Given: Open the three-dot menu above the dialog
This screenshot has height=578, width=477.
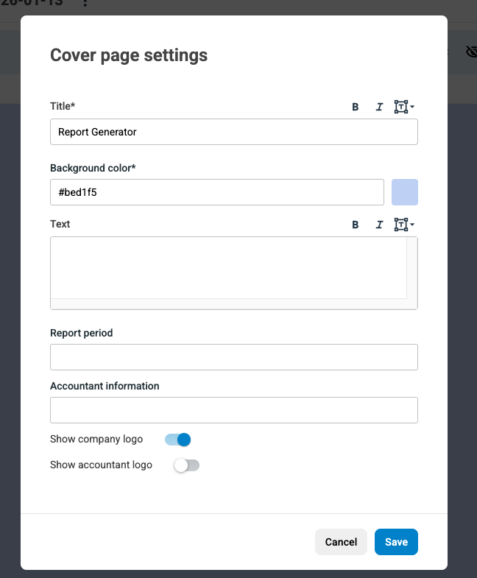Looking at the screenshot, I should [x=85, y=4].
